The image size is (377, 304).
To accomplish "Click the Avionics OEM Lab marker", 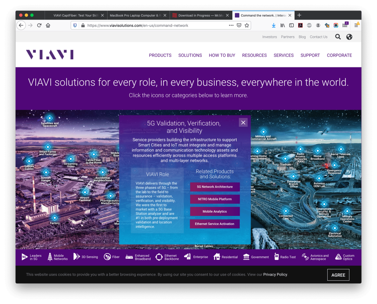I will (319, 178).
